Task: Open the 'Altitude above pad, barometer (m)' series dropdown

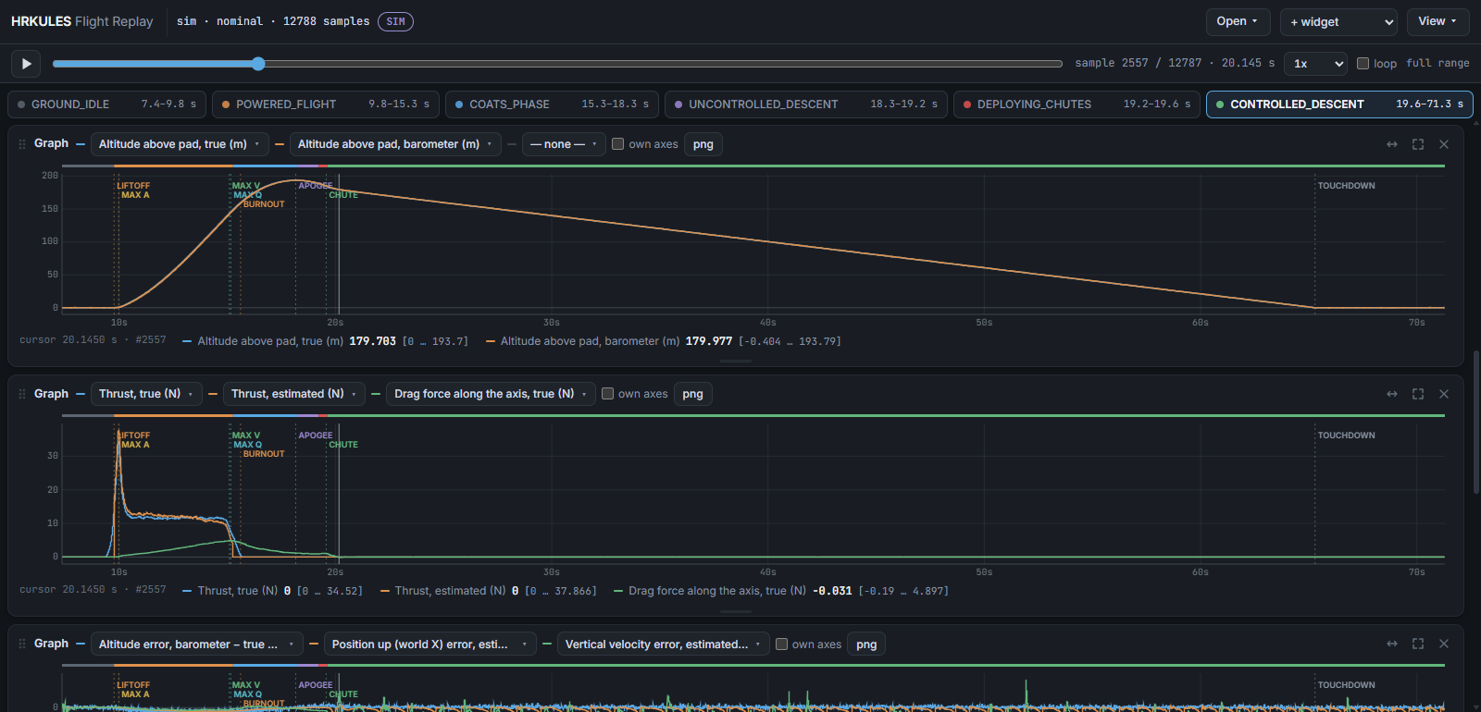Action: 395,144
